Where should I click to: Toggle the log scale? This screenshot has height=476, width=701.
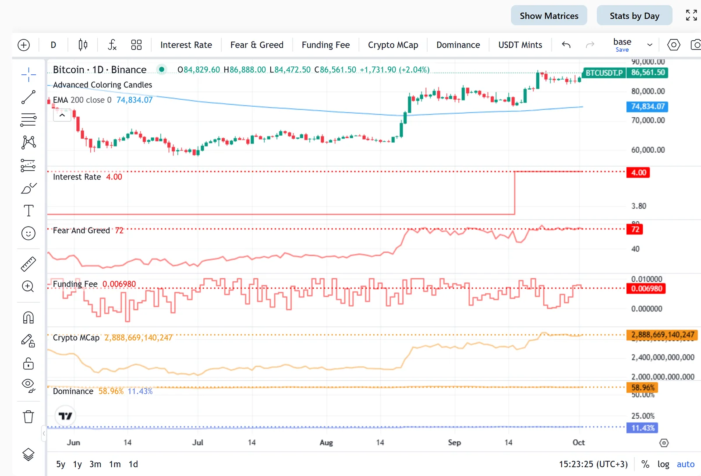click(663, 464)
